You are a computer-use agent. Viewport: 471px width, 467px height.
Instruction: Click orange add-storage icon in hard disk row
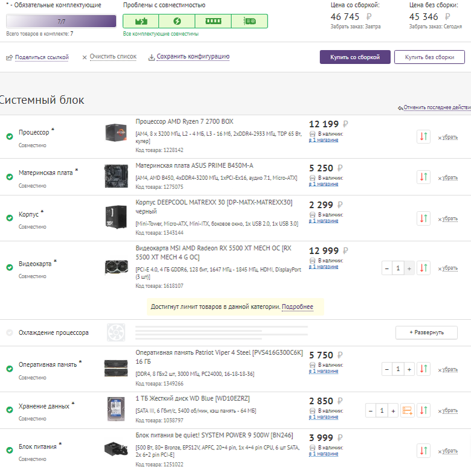(408, 410)
